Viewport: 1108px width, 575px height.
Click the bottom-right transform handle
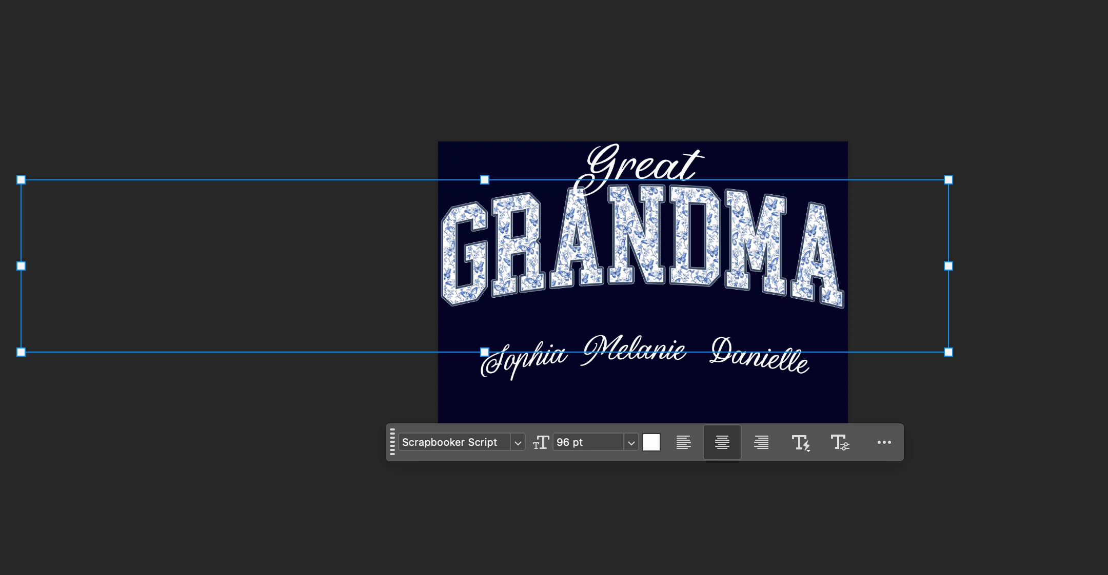click(x=948, y=352)
